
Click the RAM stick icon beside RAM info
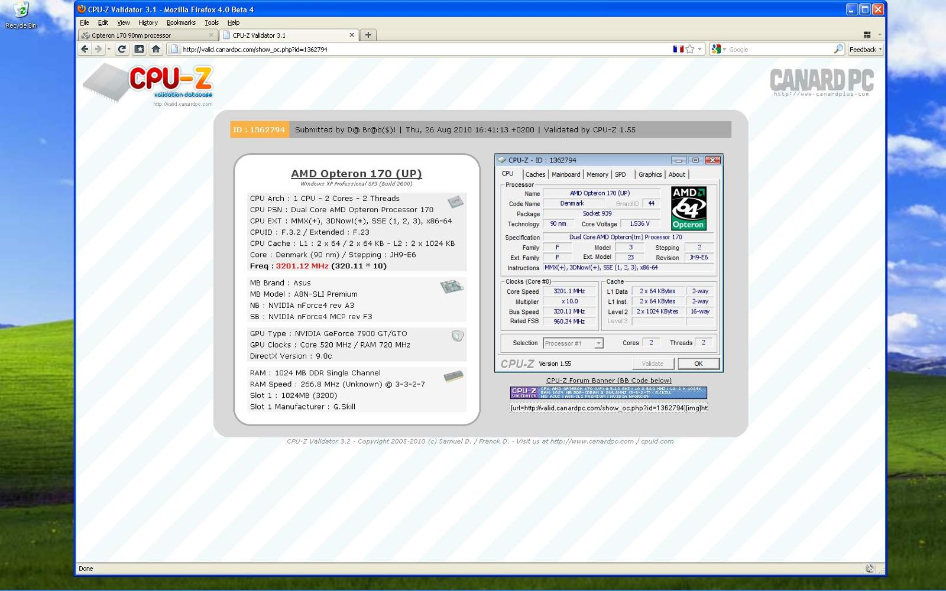tap(453, 376)
